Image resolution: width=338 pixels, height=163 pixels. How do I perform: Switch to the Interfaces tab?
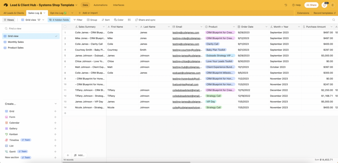pos(119,5)
